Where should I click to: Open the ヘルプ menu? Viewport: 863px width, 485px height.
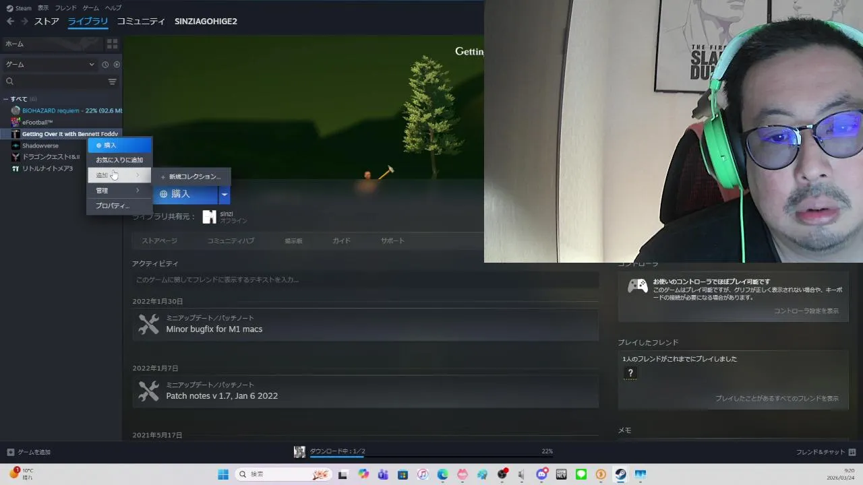tap(113, 8)
